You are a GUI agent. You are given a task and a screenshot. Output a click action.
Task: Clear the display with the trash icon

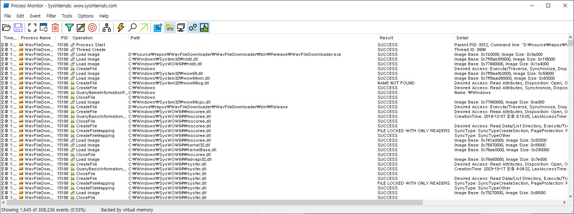55,28
